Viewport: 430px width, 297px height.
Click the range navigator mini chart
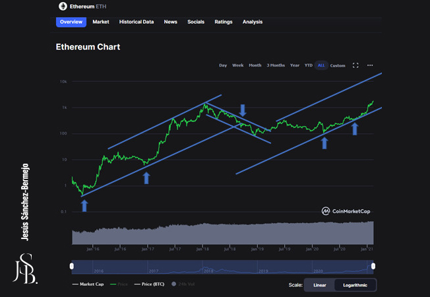tap(222, 266)
